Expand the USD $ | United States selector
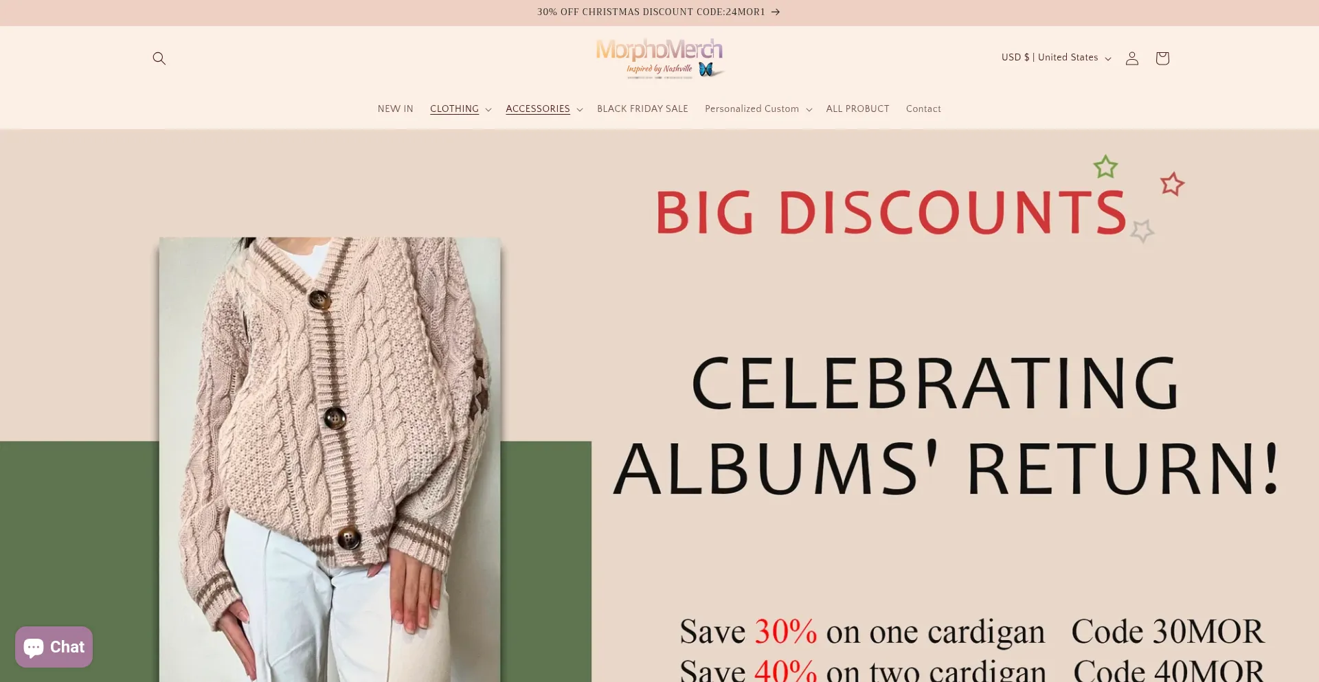The image size is (1319, 682). click(x=1056, y=58)
